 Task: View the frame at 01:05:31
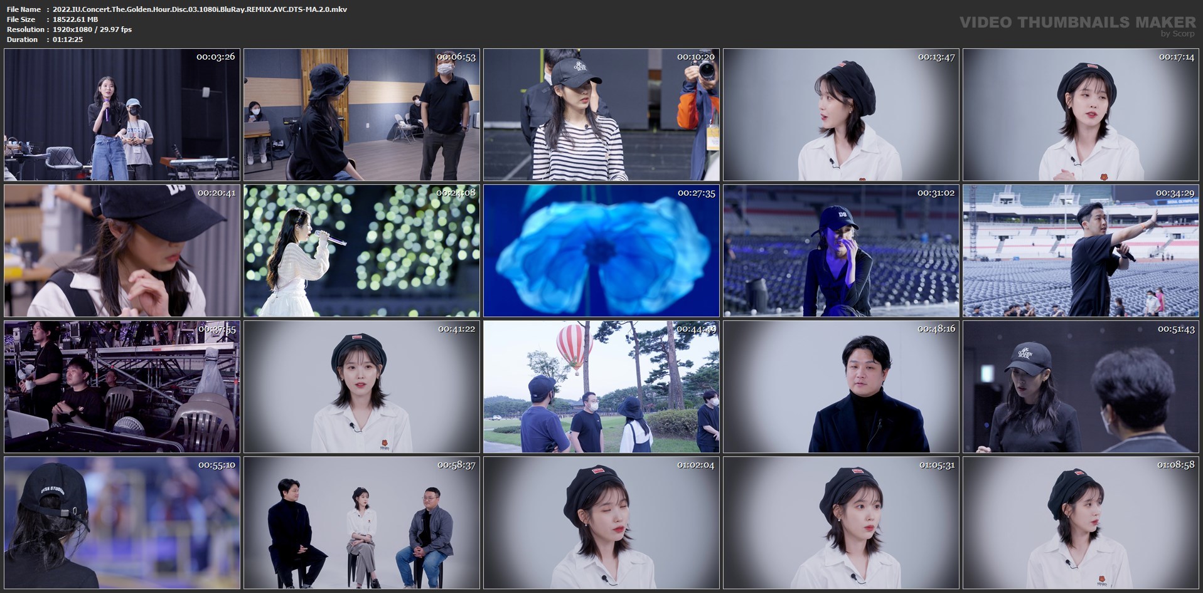(841, 523)
